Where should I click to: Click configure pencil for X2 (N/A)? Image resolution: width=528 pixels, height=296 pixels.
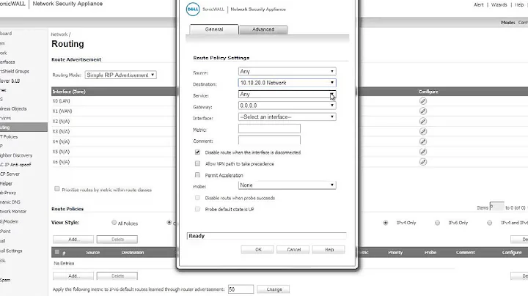pos(423,121)
